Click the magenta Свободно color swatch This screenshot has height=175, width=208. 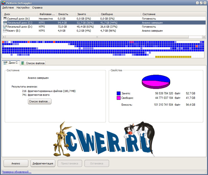(x=118, y=98)
